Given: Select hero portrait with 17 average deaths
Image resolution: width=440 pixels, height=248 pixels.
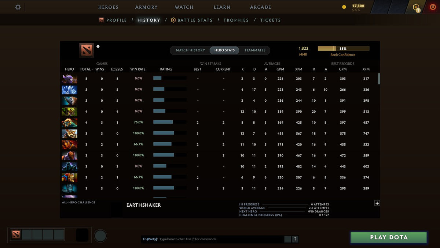Looking at the screenshot, I should (69, 90).
